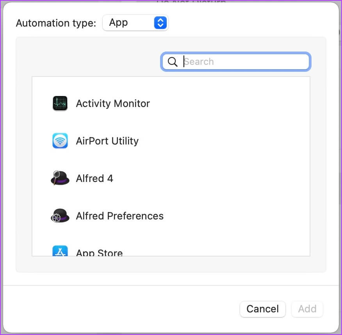Click the dimmed Add button
342x335 pixels.
point(307,309)
